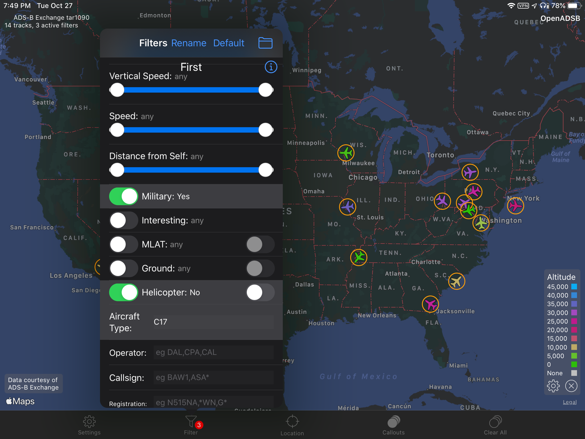Open the Legal link
The image size is (585, 439).
tap(570, 402)
